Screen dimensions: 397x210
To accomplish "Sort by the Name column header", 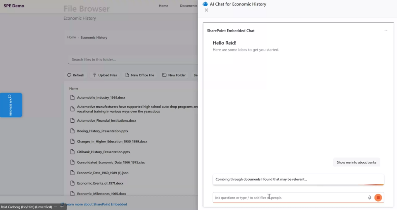I will click(74, 88).
